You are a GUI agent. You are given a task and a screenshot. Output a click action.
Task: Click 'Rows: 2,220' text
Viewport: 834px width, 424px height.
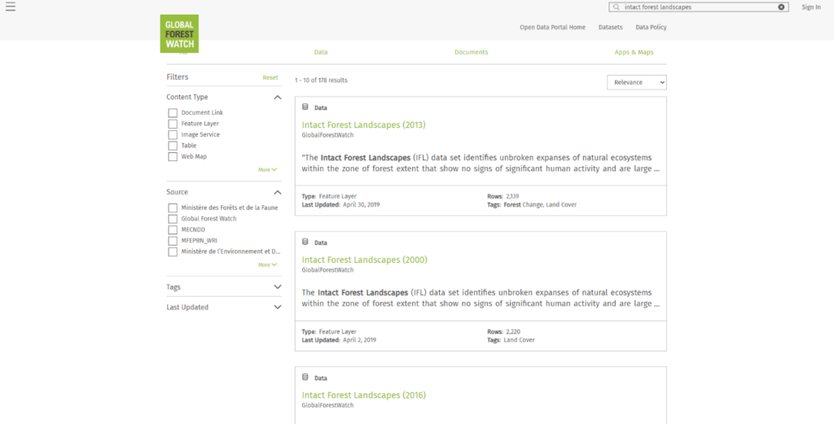click(x=503, y=331)
